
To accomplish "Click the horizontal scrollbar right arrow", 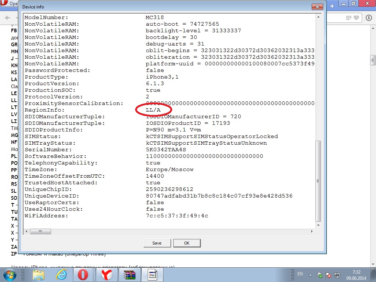I will [312, 231].
